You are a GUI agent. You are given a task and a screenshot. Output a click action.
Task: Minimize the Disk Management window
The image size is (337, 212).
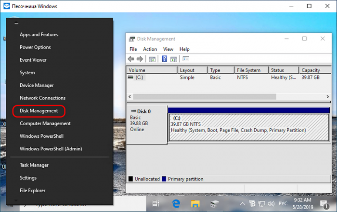(x=286, y=39)
